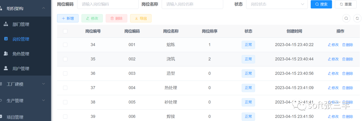362x121 pixels.
Task: Click the 岗位管理 sidebar icon
Action: coord(6,39)
